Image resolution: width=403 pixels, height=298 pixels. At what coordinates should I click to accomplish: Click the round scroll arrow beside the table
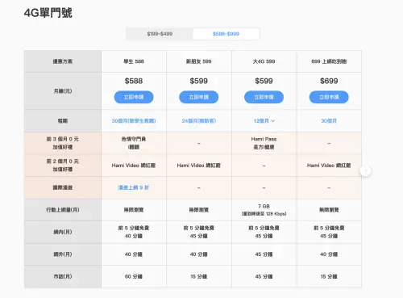[x=365, y=170]
